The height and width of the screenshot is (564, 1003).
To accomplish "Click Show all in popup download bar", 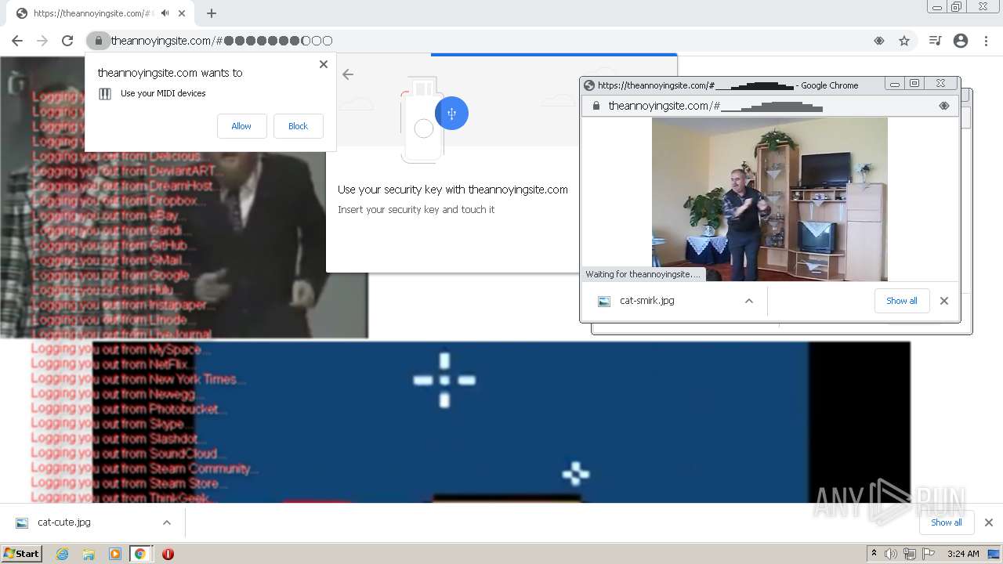I will click(902, 301).
